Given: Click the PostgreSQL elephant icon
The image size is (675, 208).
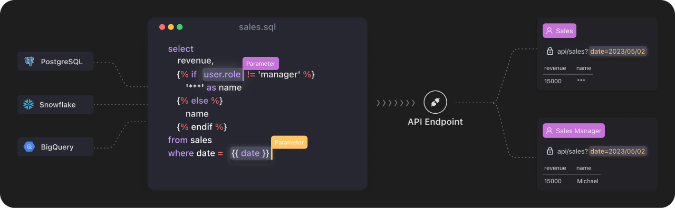Looking at the screenshot, I should tap(29, 62).
